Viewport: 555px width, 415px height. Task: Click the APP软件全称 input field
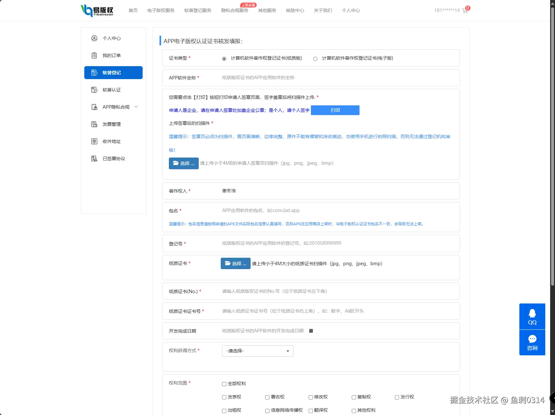point(337,77)
